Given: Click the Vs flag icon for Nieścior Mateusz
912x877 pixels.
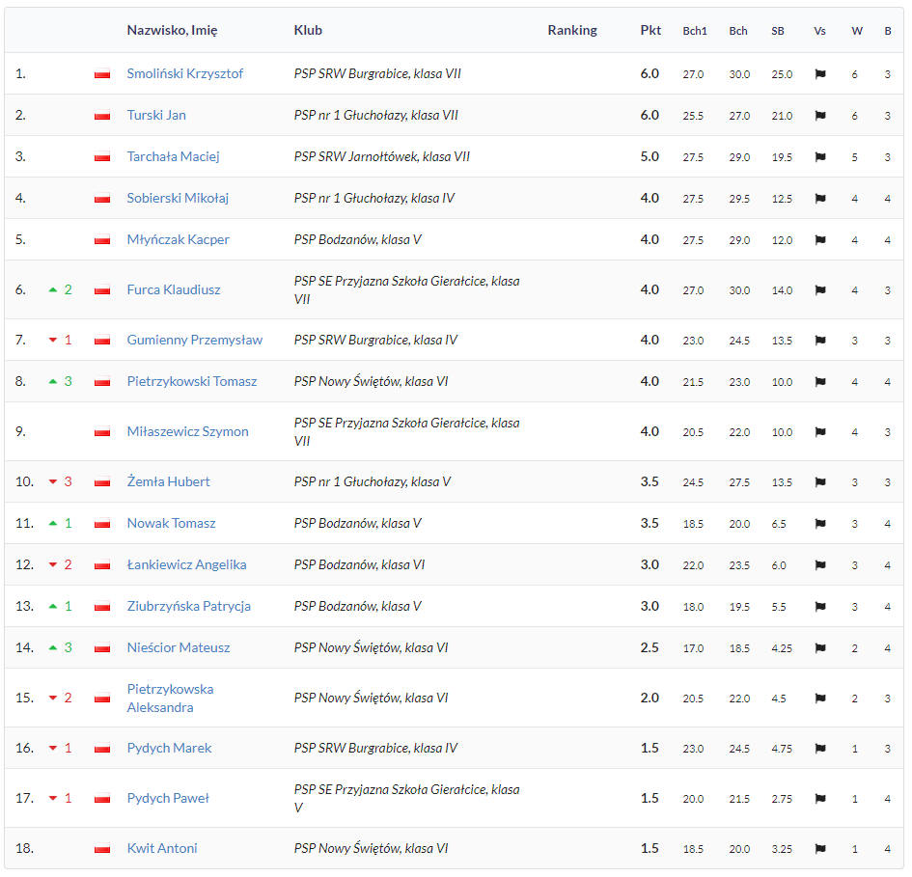Looking at the screenshot, I should [820, 648].
